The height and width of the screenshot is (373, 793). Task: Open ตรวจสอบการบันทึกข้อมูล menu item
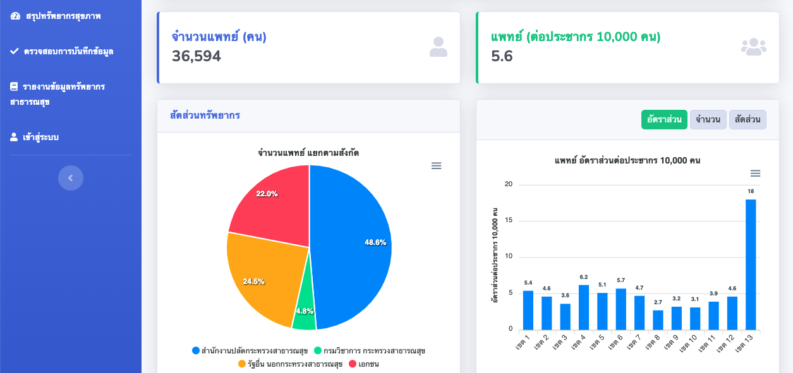(68, 51)
